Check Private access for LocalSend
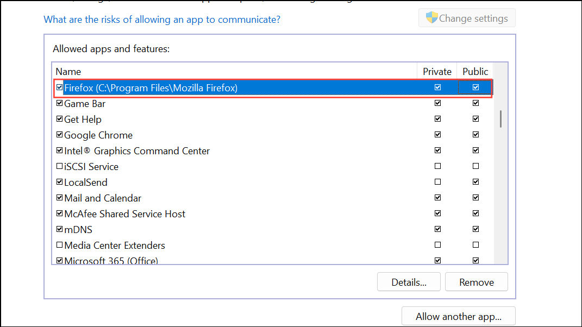582x327 pixels. point(437,181)
